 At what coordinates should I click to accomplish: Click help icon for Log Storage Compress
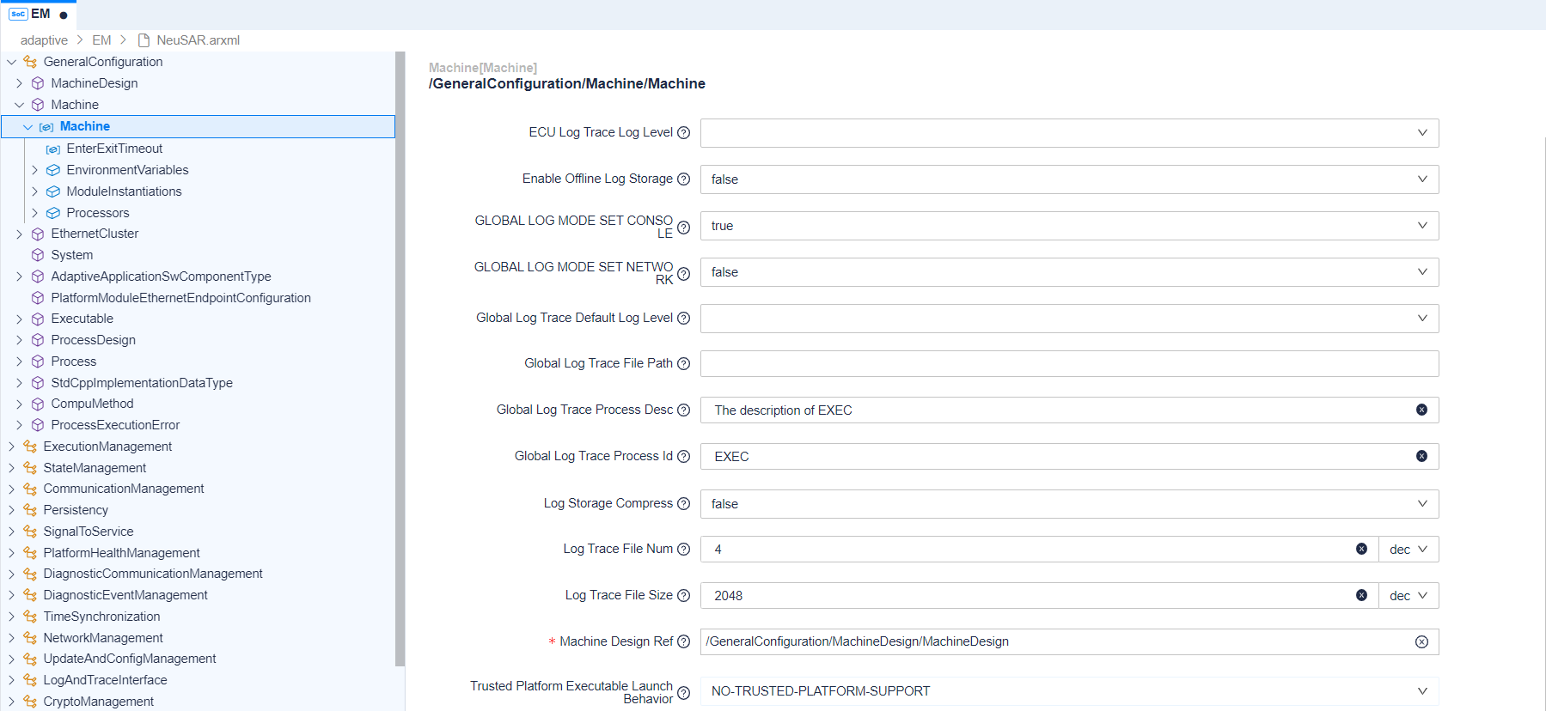[x=683, y=503]
